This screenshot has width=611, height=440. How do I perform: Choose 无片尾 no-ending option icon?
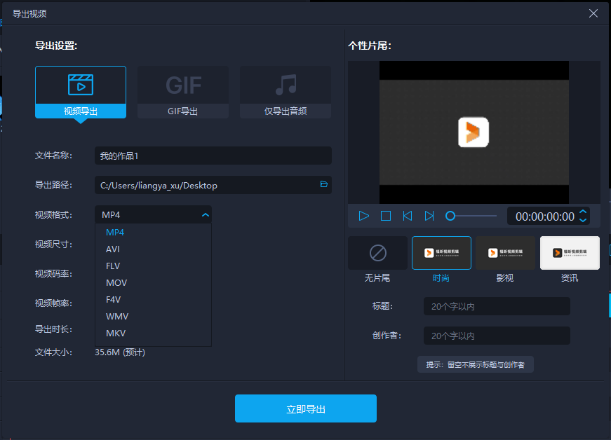click(x=377, y=253)
